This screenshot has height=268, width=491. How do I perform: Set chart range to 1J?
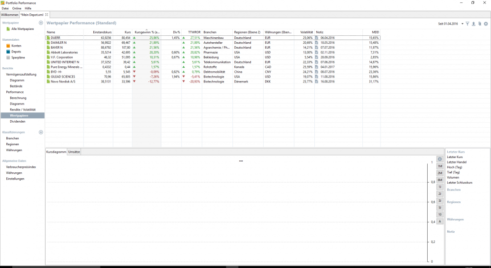[x=439, y=187]
